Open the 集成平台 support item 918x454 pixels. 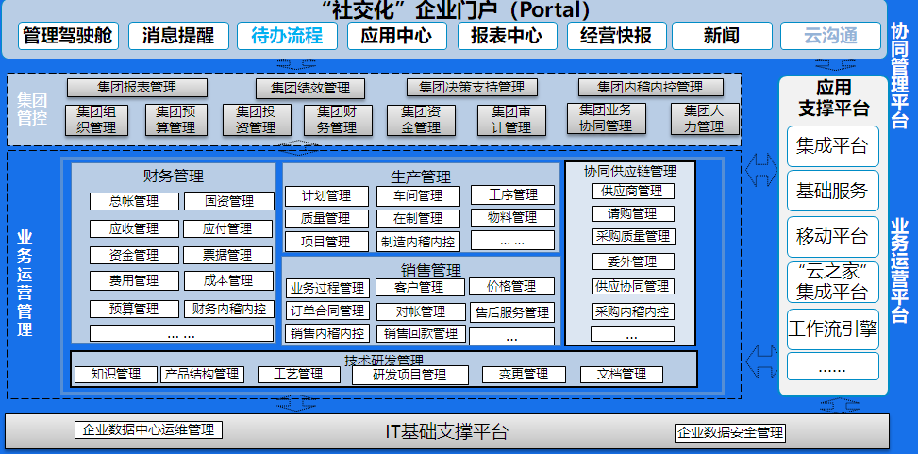tap(832, 146)
